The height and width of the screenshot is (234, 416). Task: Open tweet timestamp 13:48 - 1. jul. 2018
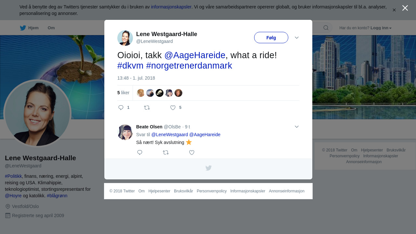pyautogui.click(x=136, y=78)
